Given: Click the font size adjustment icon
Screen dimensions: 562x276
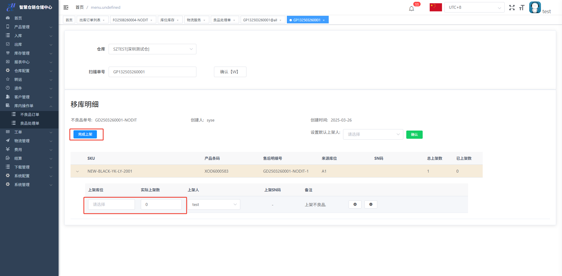Looking at the screenshot, I should pyautogui.click(x=522, y=8).
